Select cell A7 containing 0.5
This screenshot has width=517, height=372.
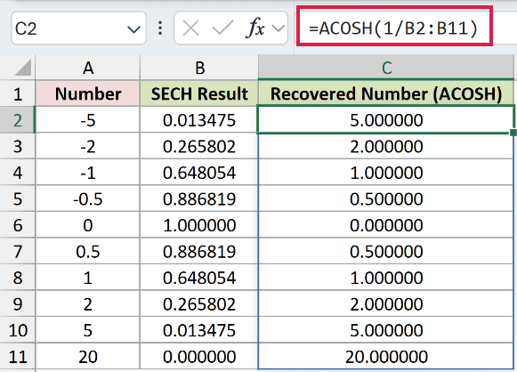88,251
